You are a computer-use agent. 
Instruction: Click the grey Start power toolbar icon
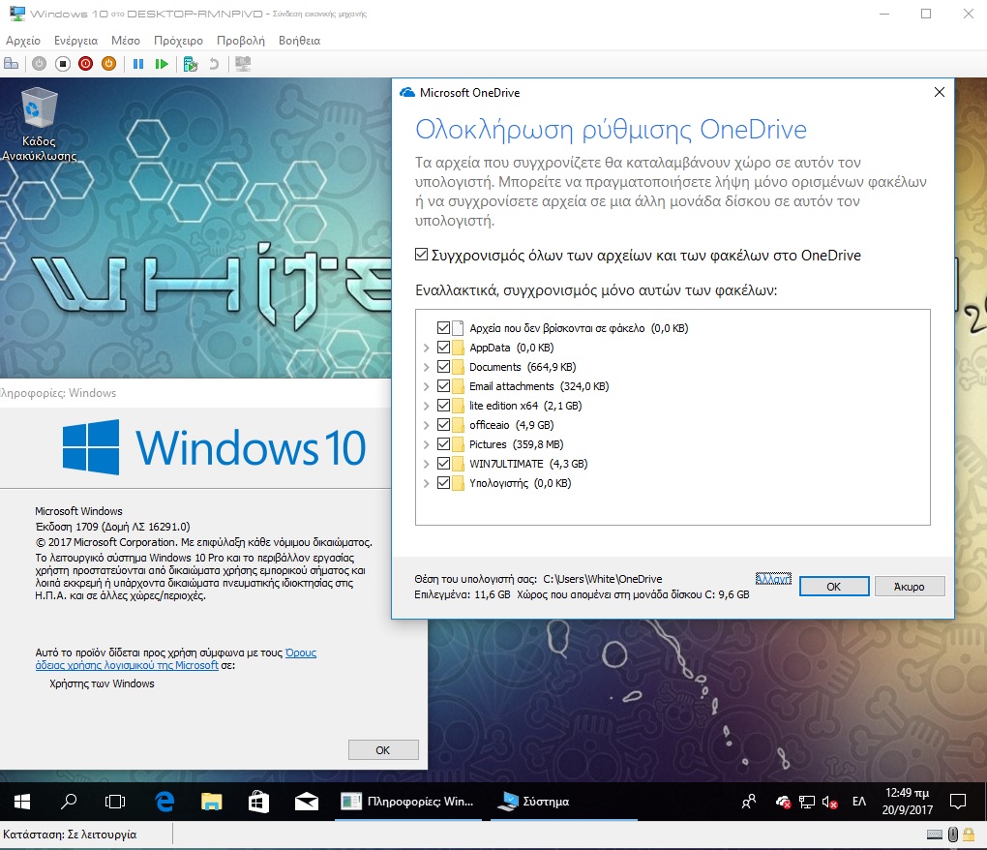pyautogui.click(x=39, y=64)
